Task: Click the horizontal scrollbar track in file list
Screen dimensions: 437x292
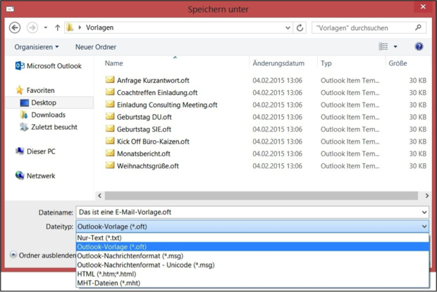Action: 261,196
